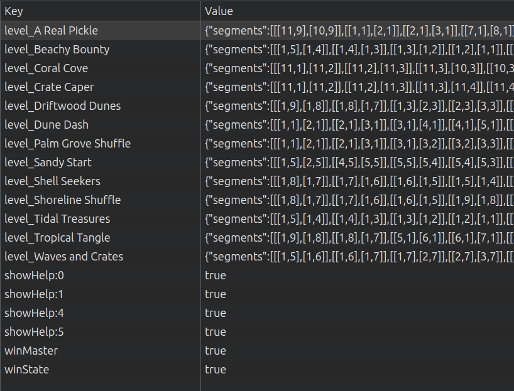Screen dimensions: 514x391
Task: Click the level_Coral Cove key
Action: (46, 68)
